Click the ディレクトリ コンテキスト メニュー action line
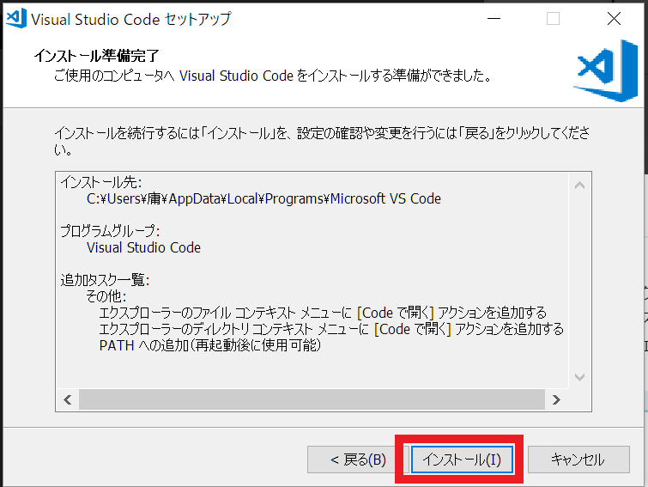The width and height of the screenshot is (648, 487). (331, 329)
